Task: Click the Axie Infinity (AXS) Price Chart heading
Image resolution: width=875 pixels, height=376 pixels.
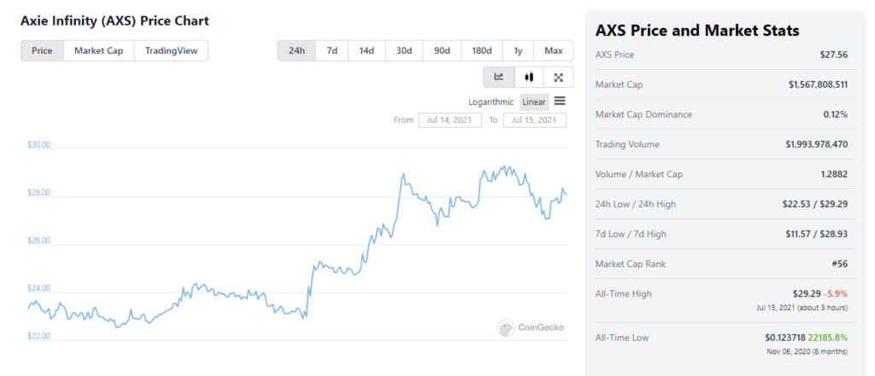Action: point(115,21)
